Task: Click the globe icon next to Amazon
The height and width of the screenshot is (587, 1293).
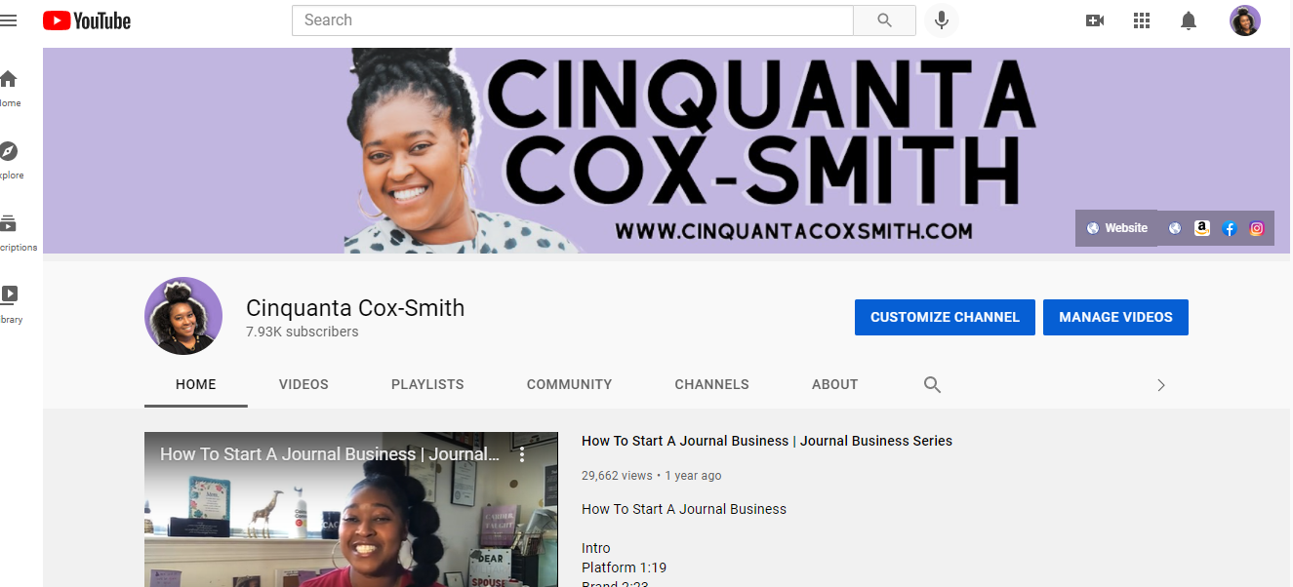Action: [x=1175, y=228]
